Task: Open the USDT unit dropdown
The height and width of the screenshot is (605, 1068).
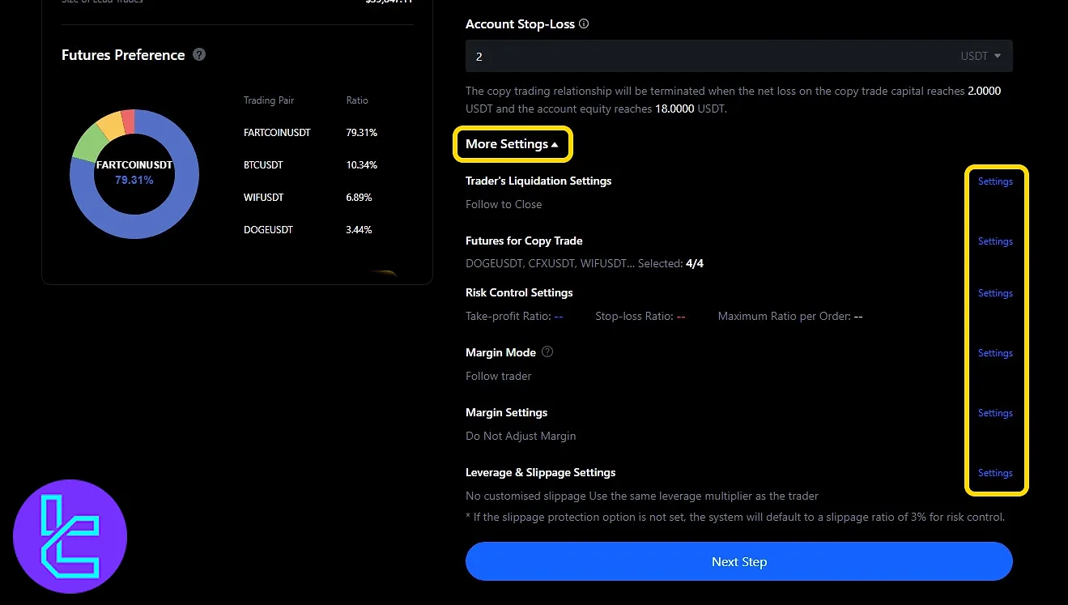Action: (981, 57)
